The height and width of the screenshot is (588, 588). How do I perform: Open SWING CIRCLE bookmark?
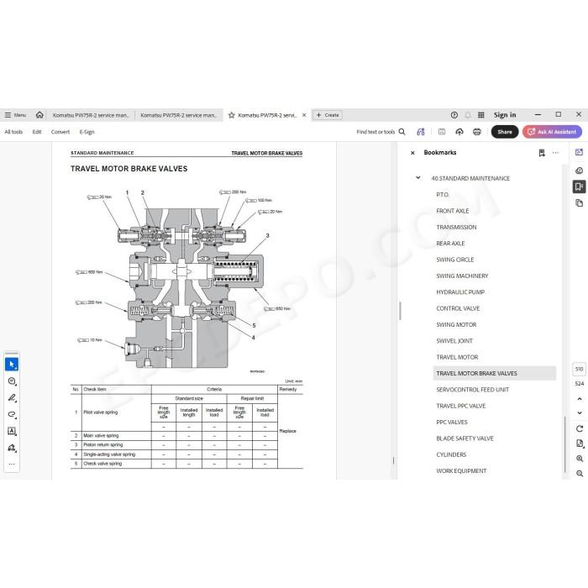(455, 260)
